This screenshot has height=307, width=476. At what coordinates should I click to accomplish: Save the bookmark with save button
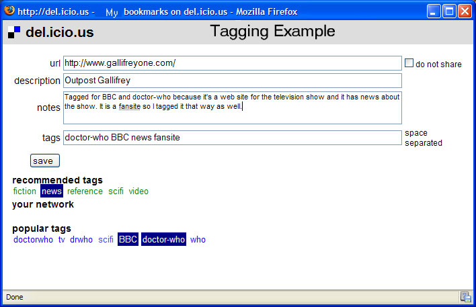(x=45, y=161)
